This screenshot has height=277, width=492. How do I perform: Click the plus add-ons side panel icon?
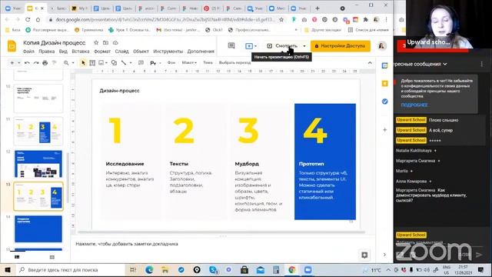(384, 129)
